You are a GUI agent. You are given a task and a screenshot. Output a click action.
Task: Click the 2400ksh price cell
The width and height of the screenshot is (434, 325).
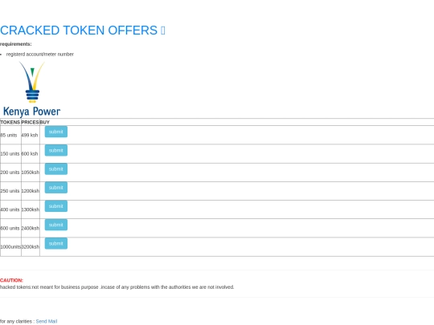(x=31, y=228)
